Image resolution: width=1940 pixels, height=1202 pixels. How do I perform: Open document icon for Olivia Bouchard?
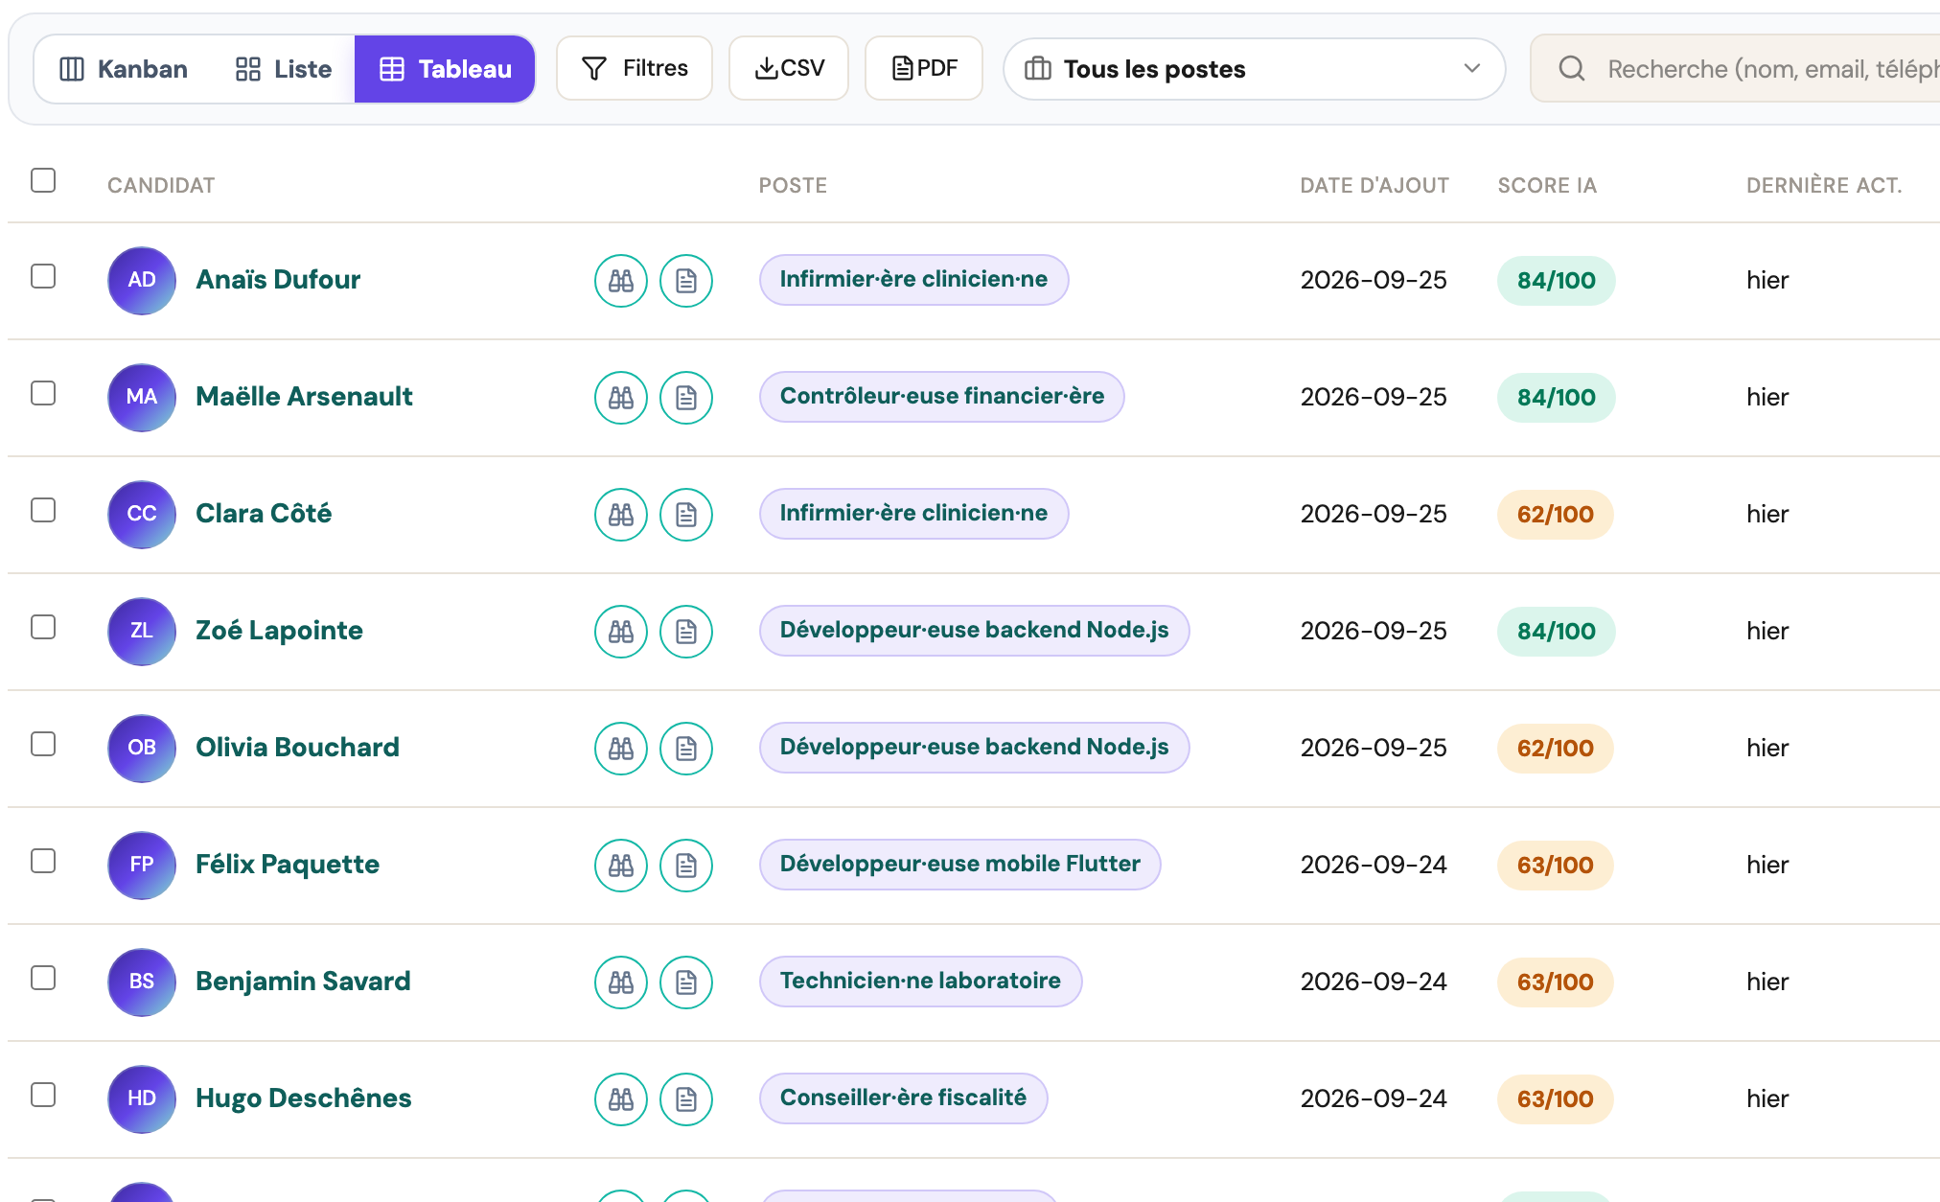pos(686,749)
